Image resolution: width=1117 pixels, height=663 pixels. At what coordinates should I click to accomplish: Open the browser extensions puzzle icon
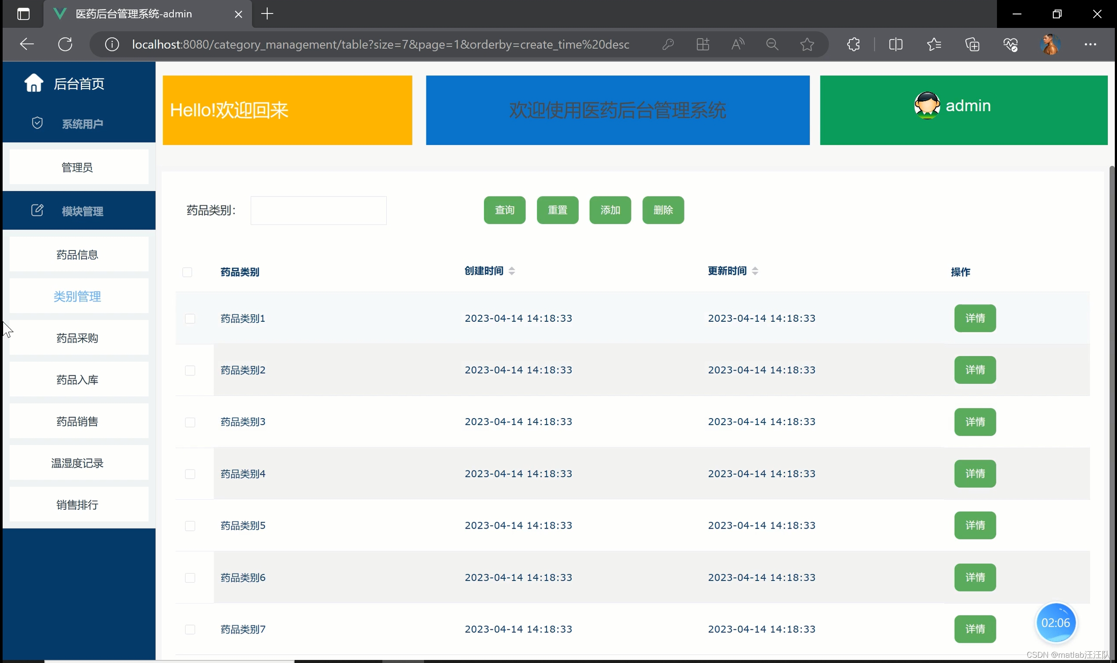(853, 44)
